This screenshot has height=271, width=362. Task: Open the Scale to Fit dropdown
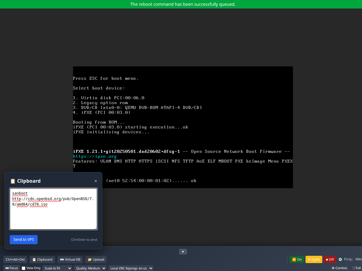coord(58,268)
